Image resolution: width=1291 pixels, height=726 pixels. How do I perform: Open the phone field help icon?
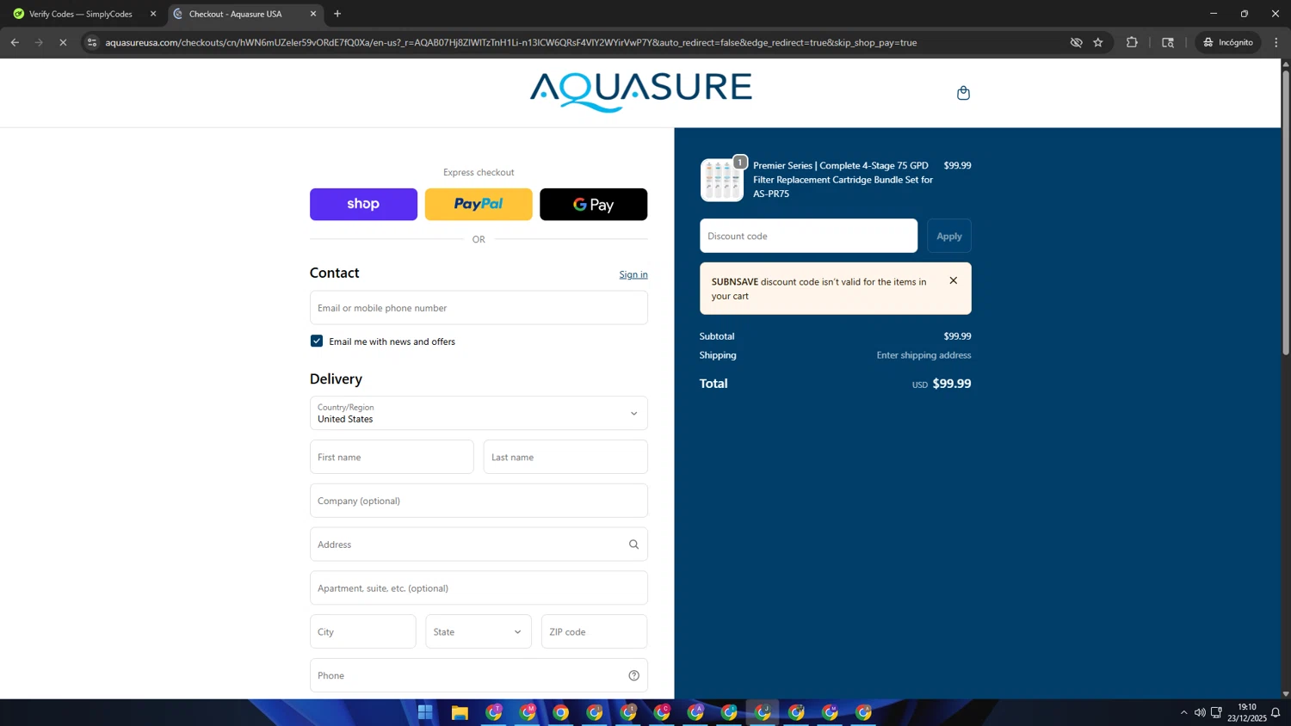click(x=633, y=675)
